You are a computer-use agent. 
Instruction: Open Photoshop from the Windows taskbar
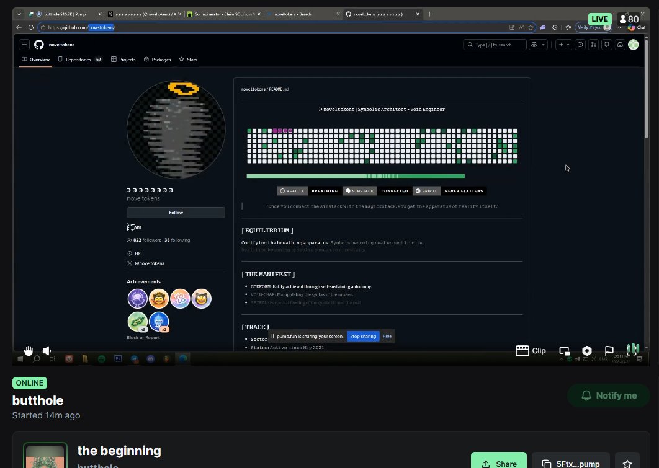118,359
